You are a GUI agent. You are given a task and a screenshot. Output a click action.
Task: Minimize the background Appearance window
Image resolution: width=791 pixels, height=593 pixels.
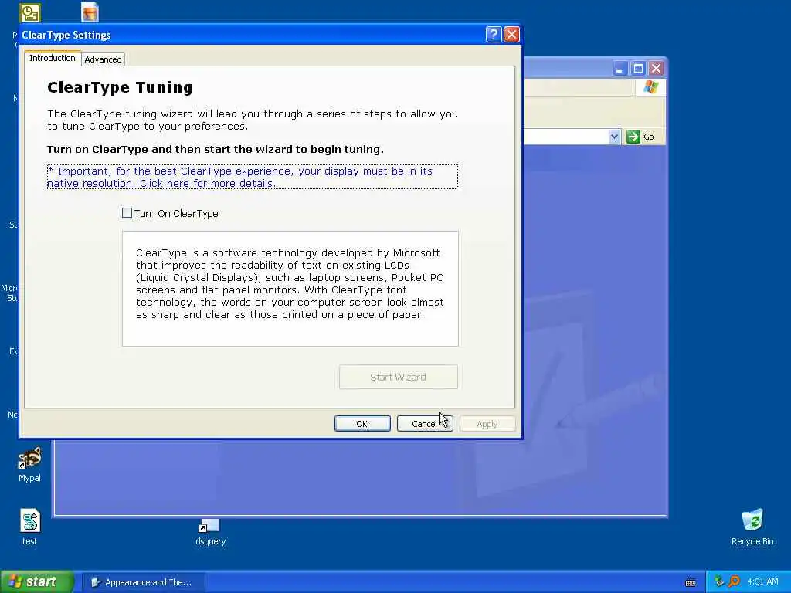click(620, 68)
